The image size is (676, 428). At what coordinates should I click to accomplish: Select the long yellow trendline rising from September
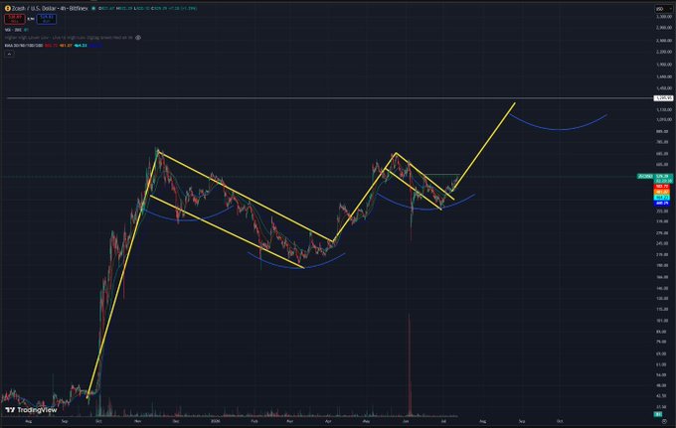[x=123, y=272]
